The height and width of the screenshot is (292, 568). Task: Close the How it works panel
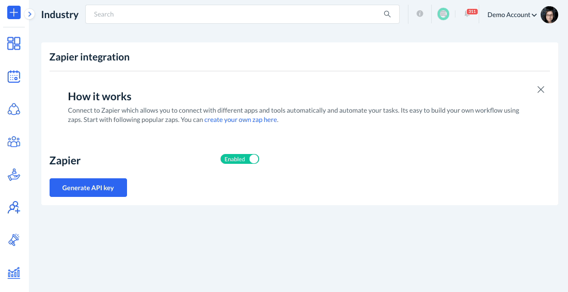point(541,89)
